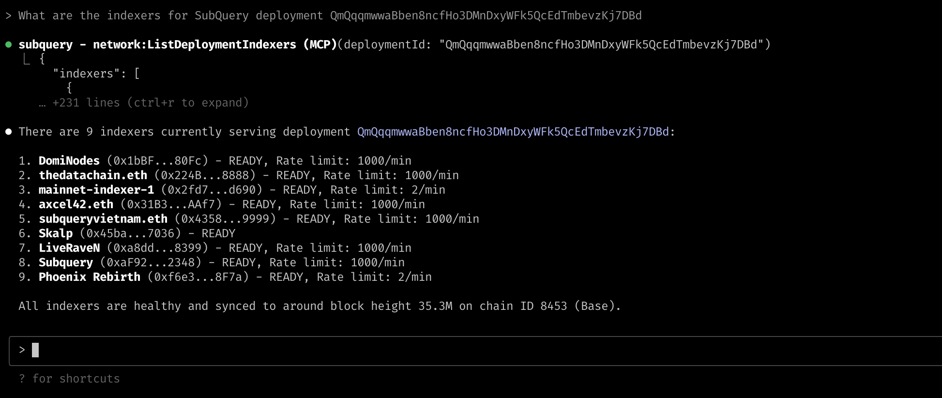The height and width of the screenshot is (398, 942).
Task: Click the address '(0x224B...8888)'
Action: click(205, 175)
